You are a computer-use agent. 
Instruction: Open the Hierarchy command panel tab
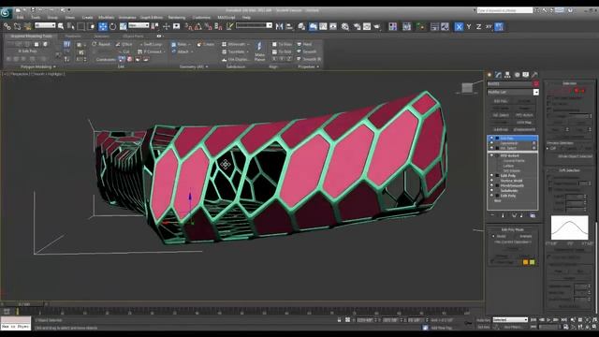click(x=507, y=75)
